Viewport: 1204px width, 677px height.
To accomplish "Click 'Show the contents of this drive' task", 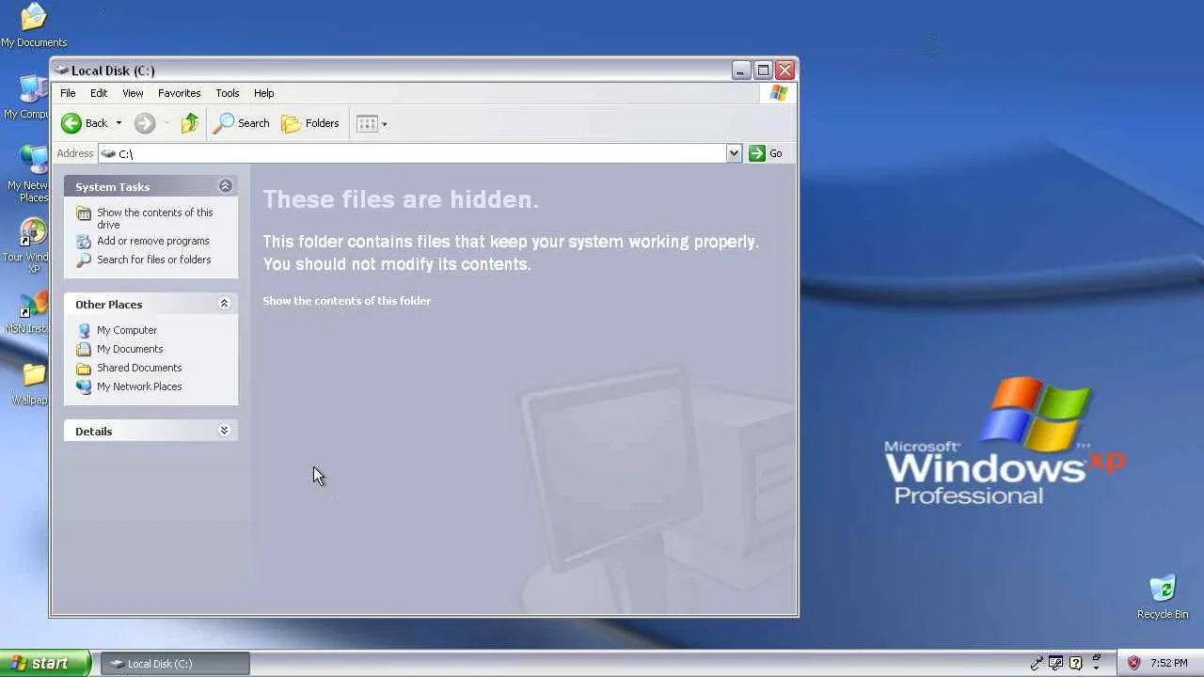I will click(x=155, y=218).
